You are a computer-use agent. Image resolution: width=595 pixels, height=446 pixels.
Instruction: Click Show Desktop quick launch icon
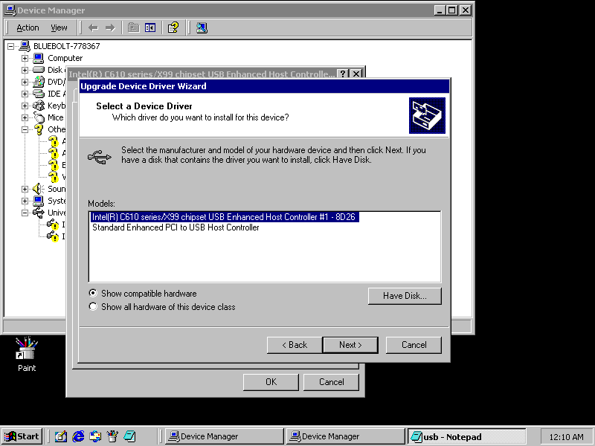(61, 436)
